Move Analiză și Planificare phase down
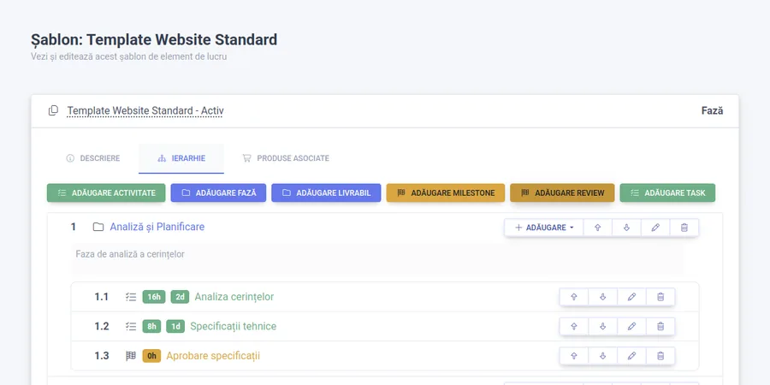This screenshot has height=385, width=770. (x=626, y=228)
